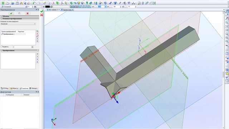Click the middle preview button in the panel
Image resolution: width=229 pixels, height=129 pixels.
[x=19, y=13]
